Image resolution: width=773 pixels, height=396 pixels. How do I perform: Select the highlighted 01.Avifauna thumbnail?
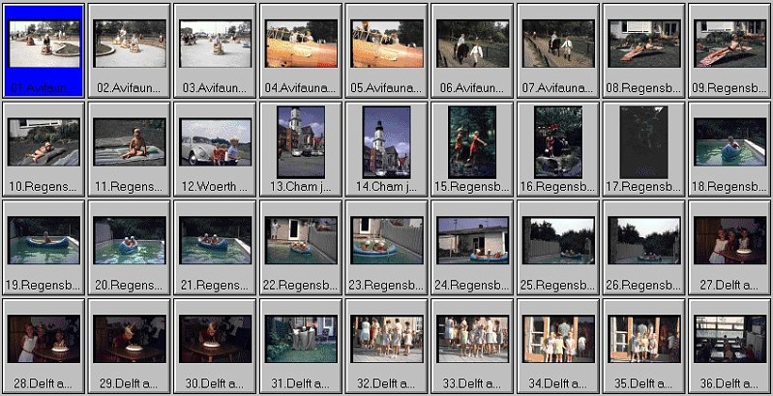(x=45, y=45)
